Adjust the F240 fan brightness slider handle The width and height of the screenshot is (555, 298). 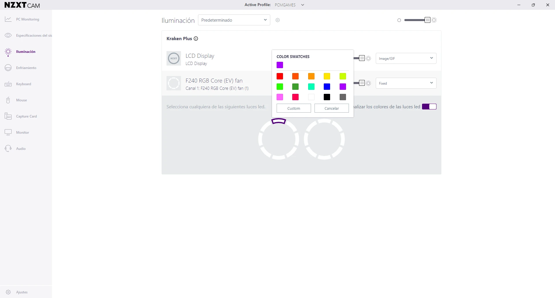tap(362, 83)
